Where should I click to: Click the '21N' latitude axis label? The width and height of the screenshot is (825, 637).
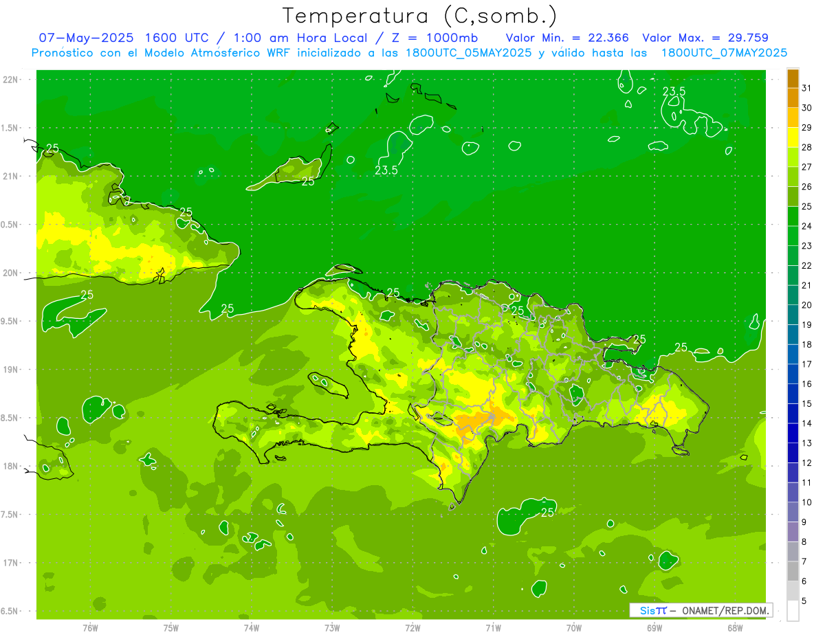[x=10, y=176]
